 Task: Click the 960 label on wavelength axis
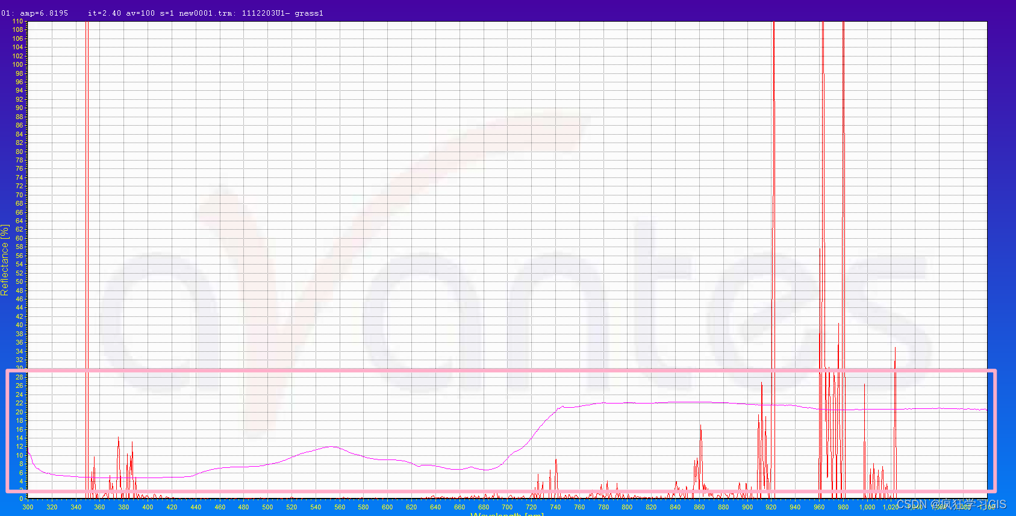tap(819, 507)
